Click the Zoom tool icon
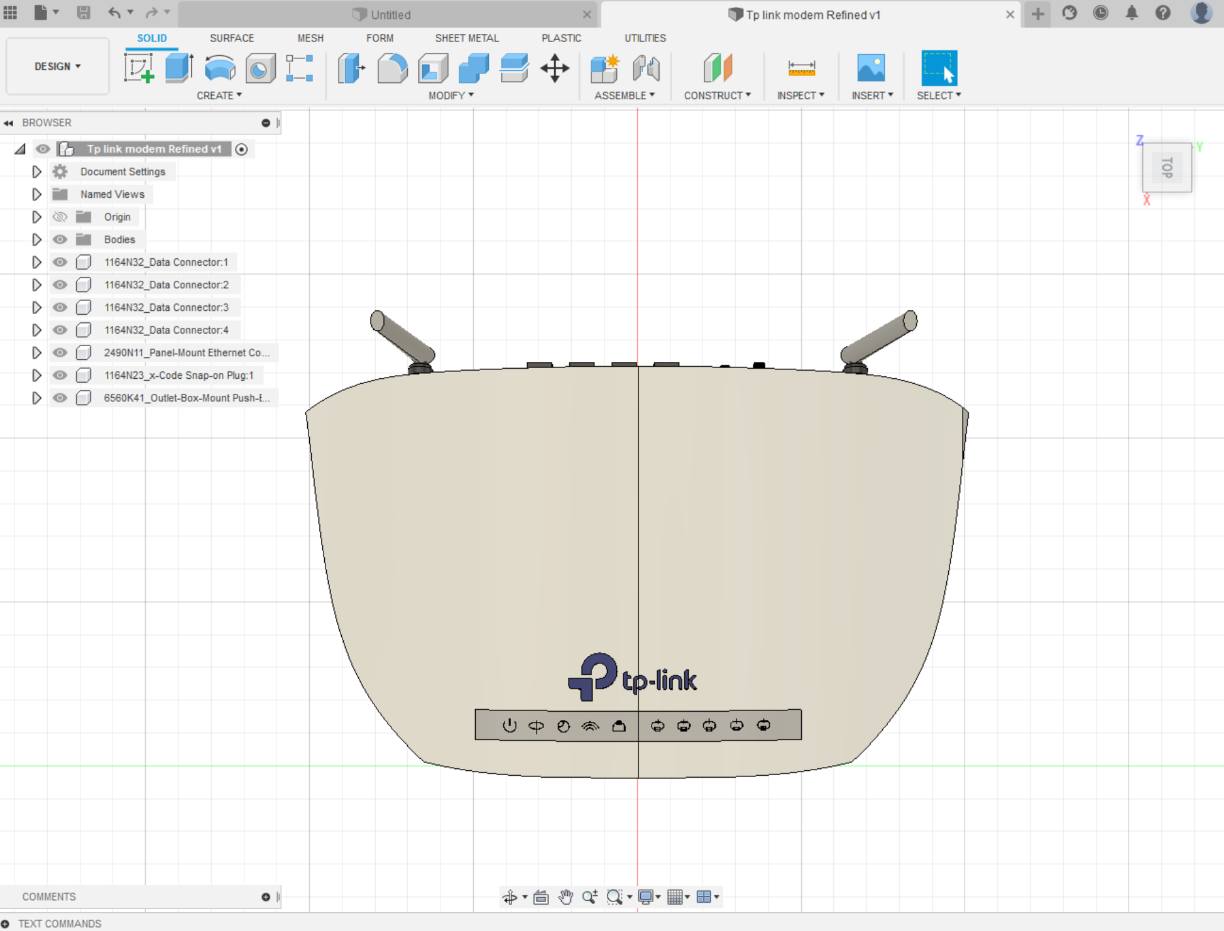The image size is (1224, 931). (589, 896)
